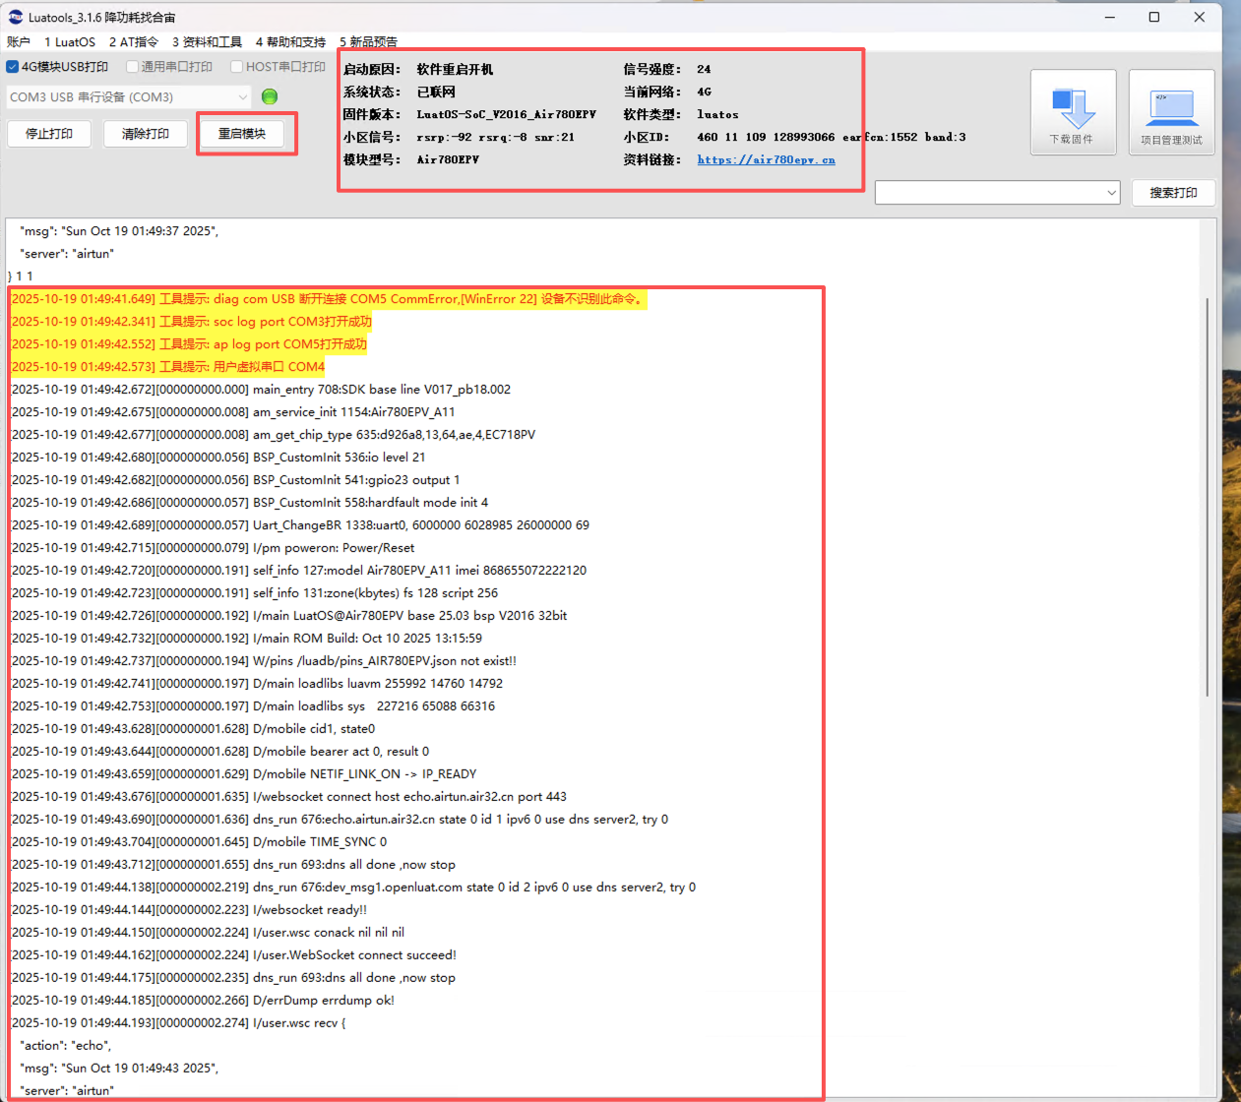Click the 重启模块 restart module button
This screenshot has height=1102, width=1241.
click(x=242, y=134)
